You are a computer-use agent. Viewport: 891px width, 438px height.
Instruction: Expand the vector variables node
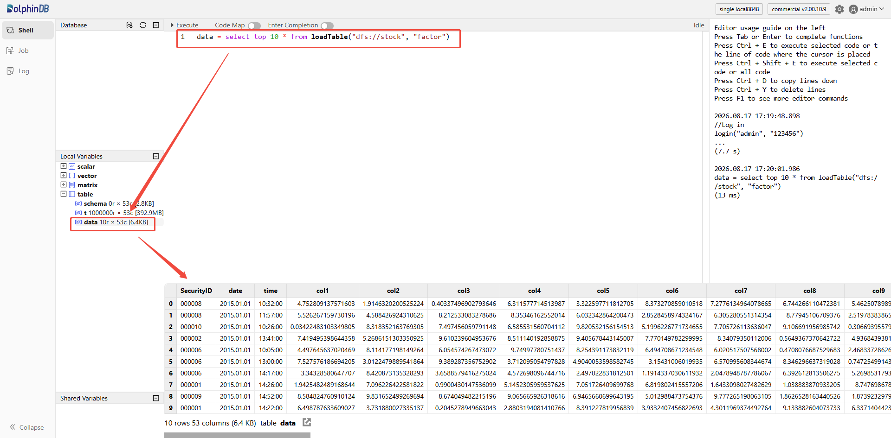click(x=64, y=175)
